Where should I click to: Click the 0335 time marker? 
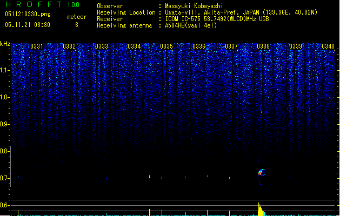click(x=166, y=46)
